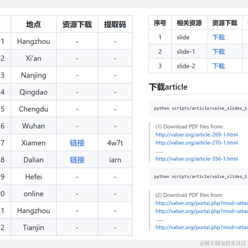Click the second python scripts/article code block
Image resolution: width=248 pixels, height=248 pixels.
[198, 177]
